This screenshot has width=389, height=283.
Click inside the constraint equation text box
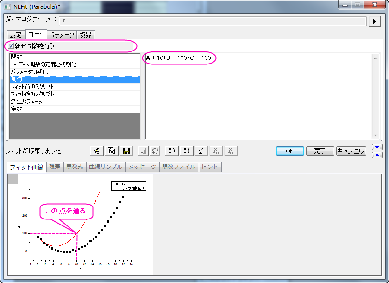258,96
